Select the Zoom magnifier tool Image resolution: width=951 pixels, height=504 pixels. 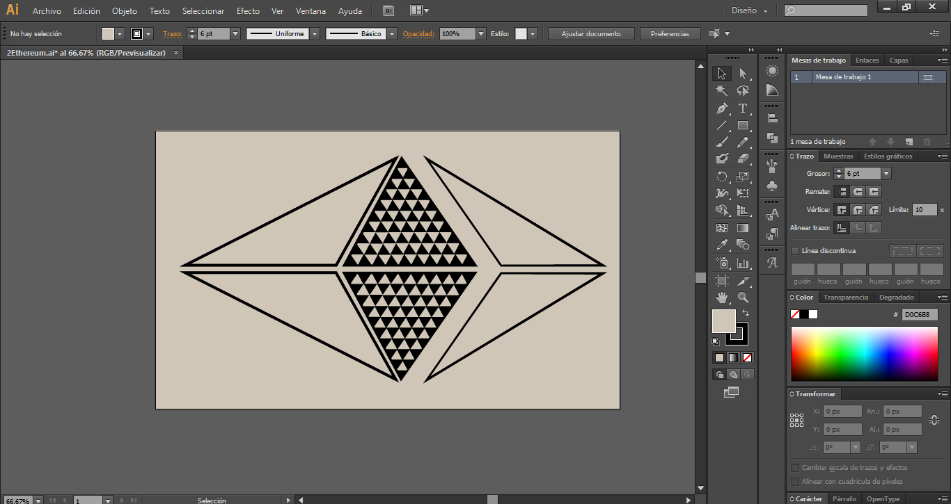[x=743, y=298]
